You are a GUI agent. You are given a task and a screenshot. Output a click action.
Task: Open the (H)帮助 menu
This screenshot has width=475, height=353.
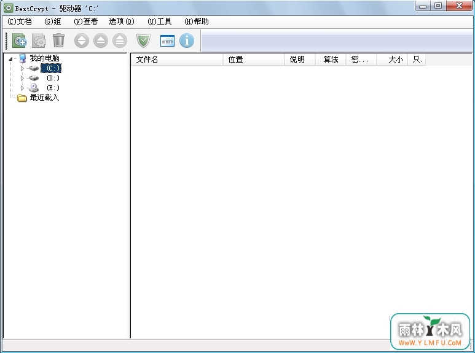pyautogui.click(x=197, y=21)
